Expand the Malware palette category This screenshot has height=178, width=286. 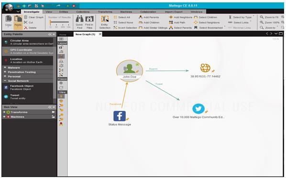(x=5, y=67)
